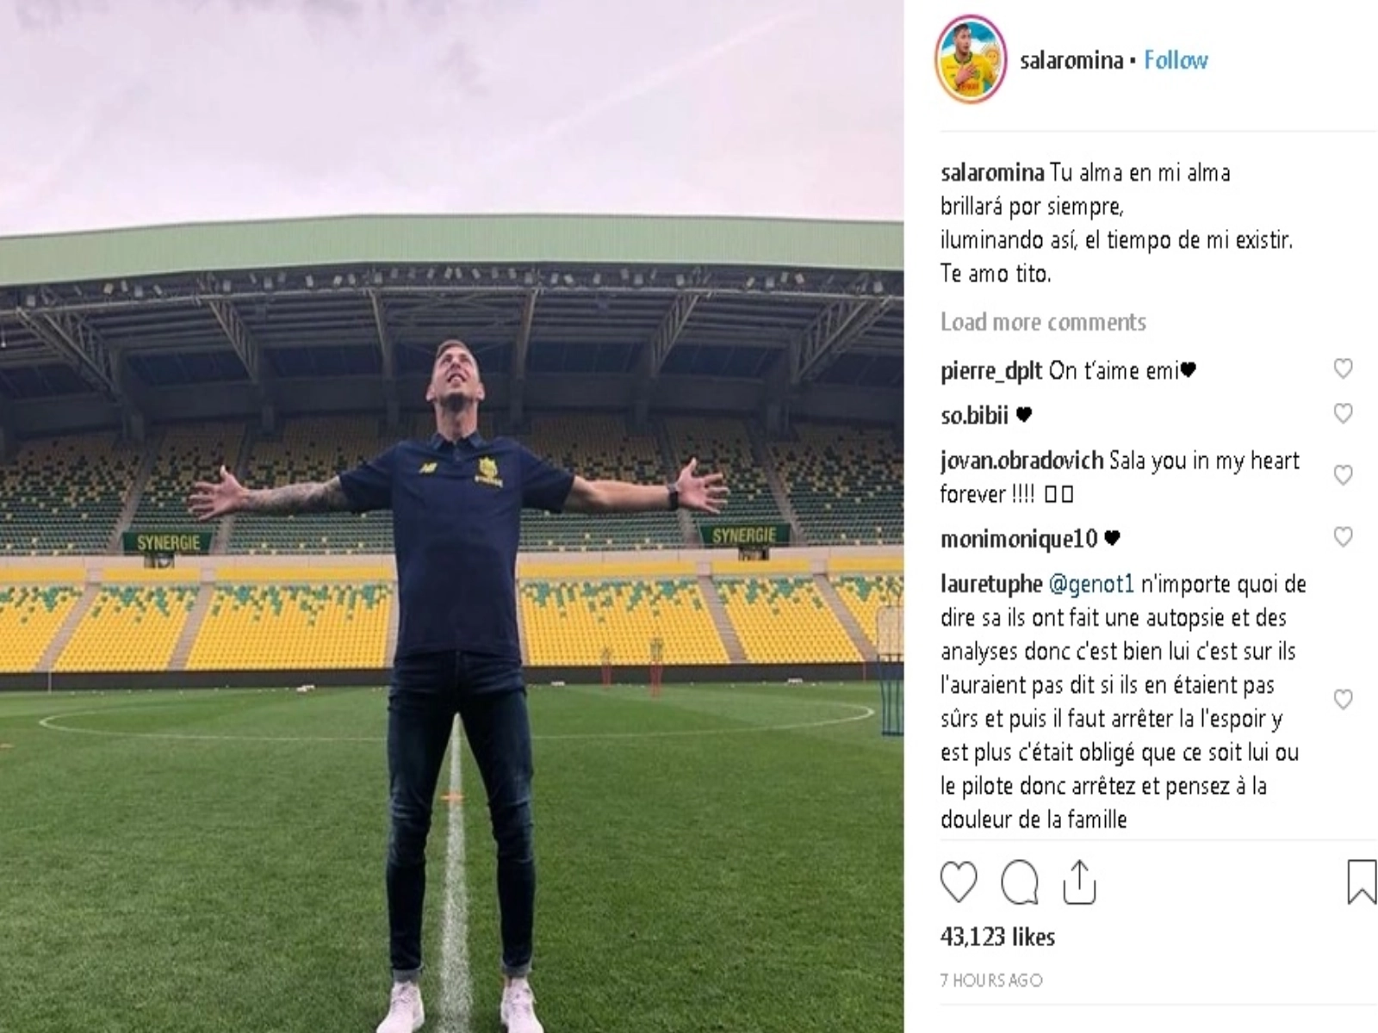Image resolution: width=1378 pixels, height=1033 pixels.
Task: Click the 7 hours ago timestamp
Action: click(991, 980)
